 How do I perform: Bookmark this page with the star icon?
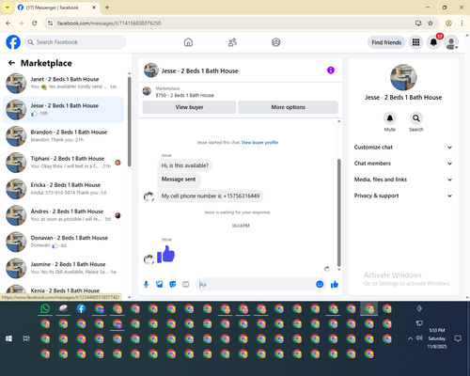(x=431, y=23)
